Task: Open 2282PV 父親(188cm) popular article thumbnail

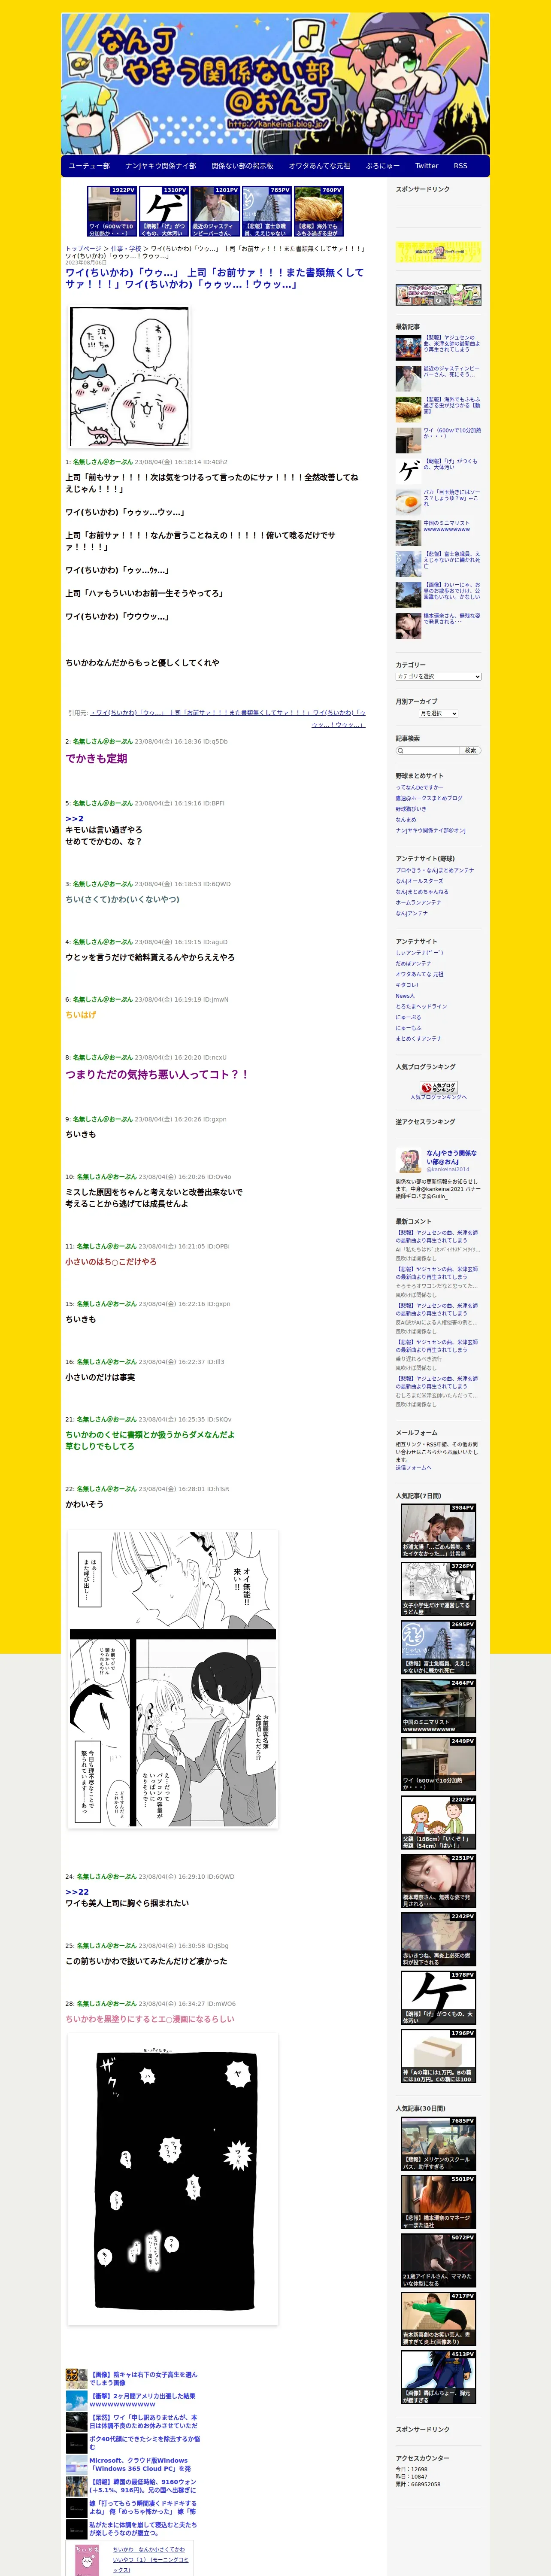Action: coord(438,1823)
